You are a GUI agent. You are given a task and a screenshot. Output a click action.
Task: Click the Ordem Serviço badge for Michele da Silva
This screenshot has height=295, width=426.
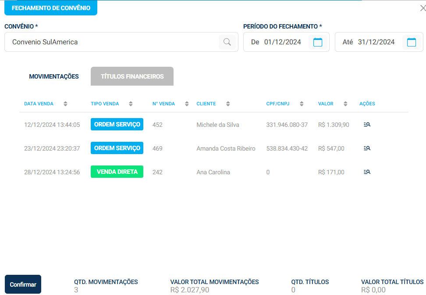pyautogui.click(x=117, y=124)
